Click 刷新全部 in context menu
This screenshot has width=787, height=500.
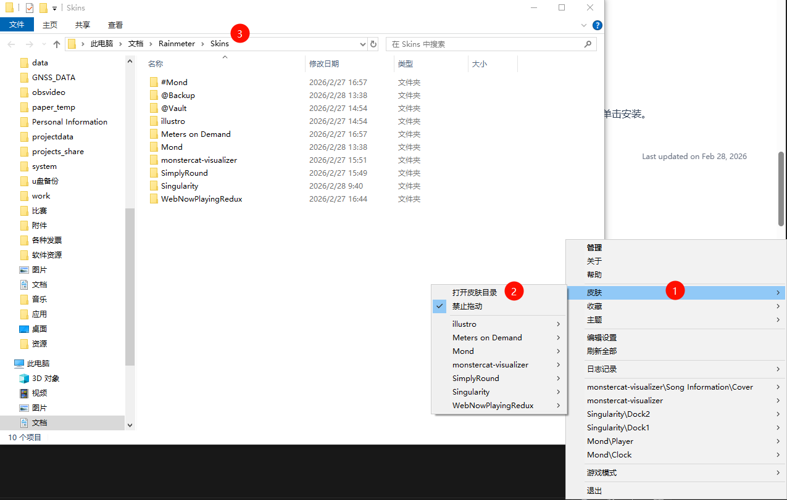coord(601,351)
